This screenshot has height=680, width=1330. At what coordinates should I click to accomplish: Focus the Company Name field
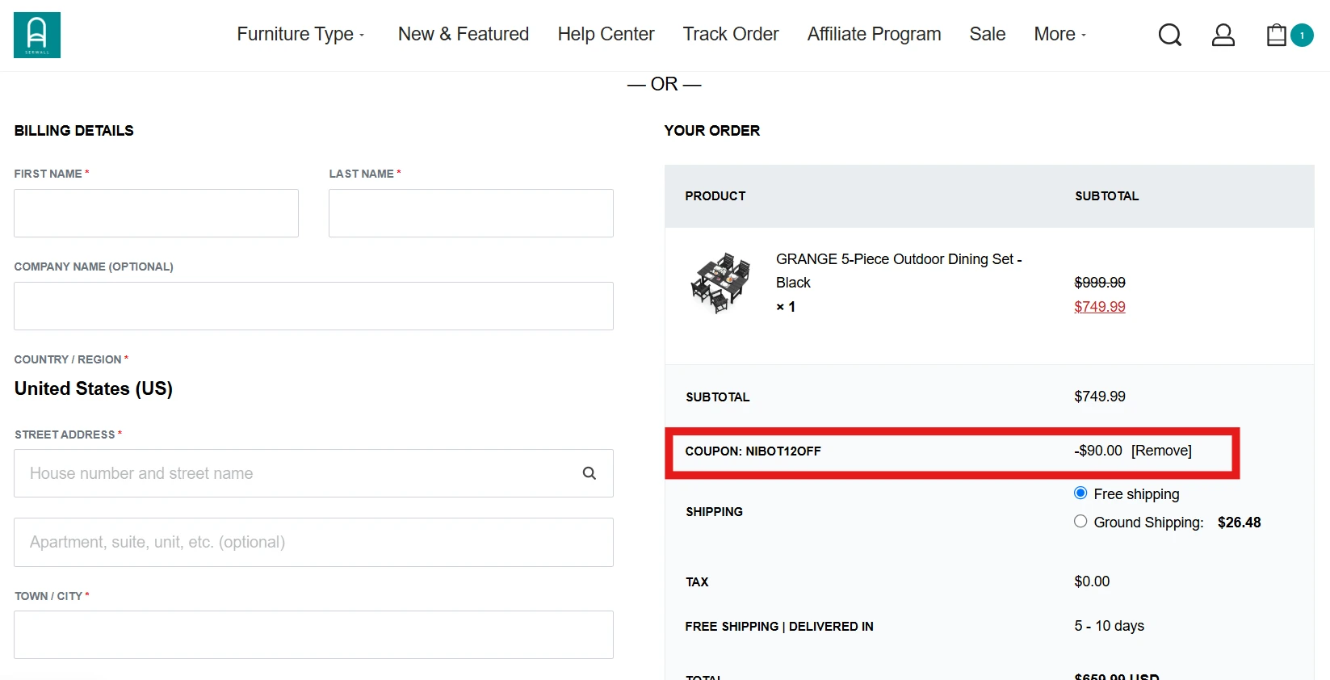pyautogui.click(x=313, y=306)
